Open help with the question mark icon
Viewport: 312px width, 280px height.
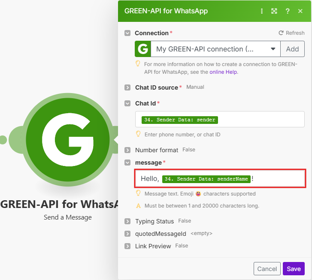(x=288, y=11)
